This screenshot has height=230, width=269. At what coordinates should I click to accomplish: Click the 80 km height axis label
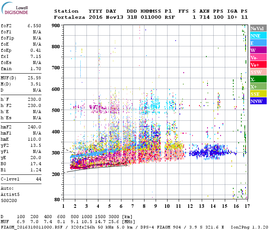coord(57,200)
